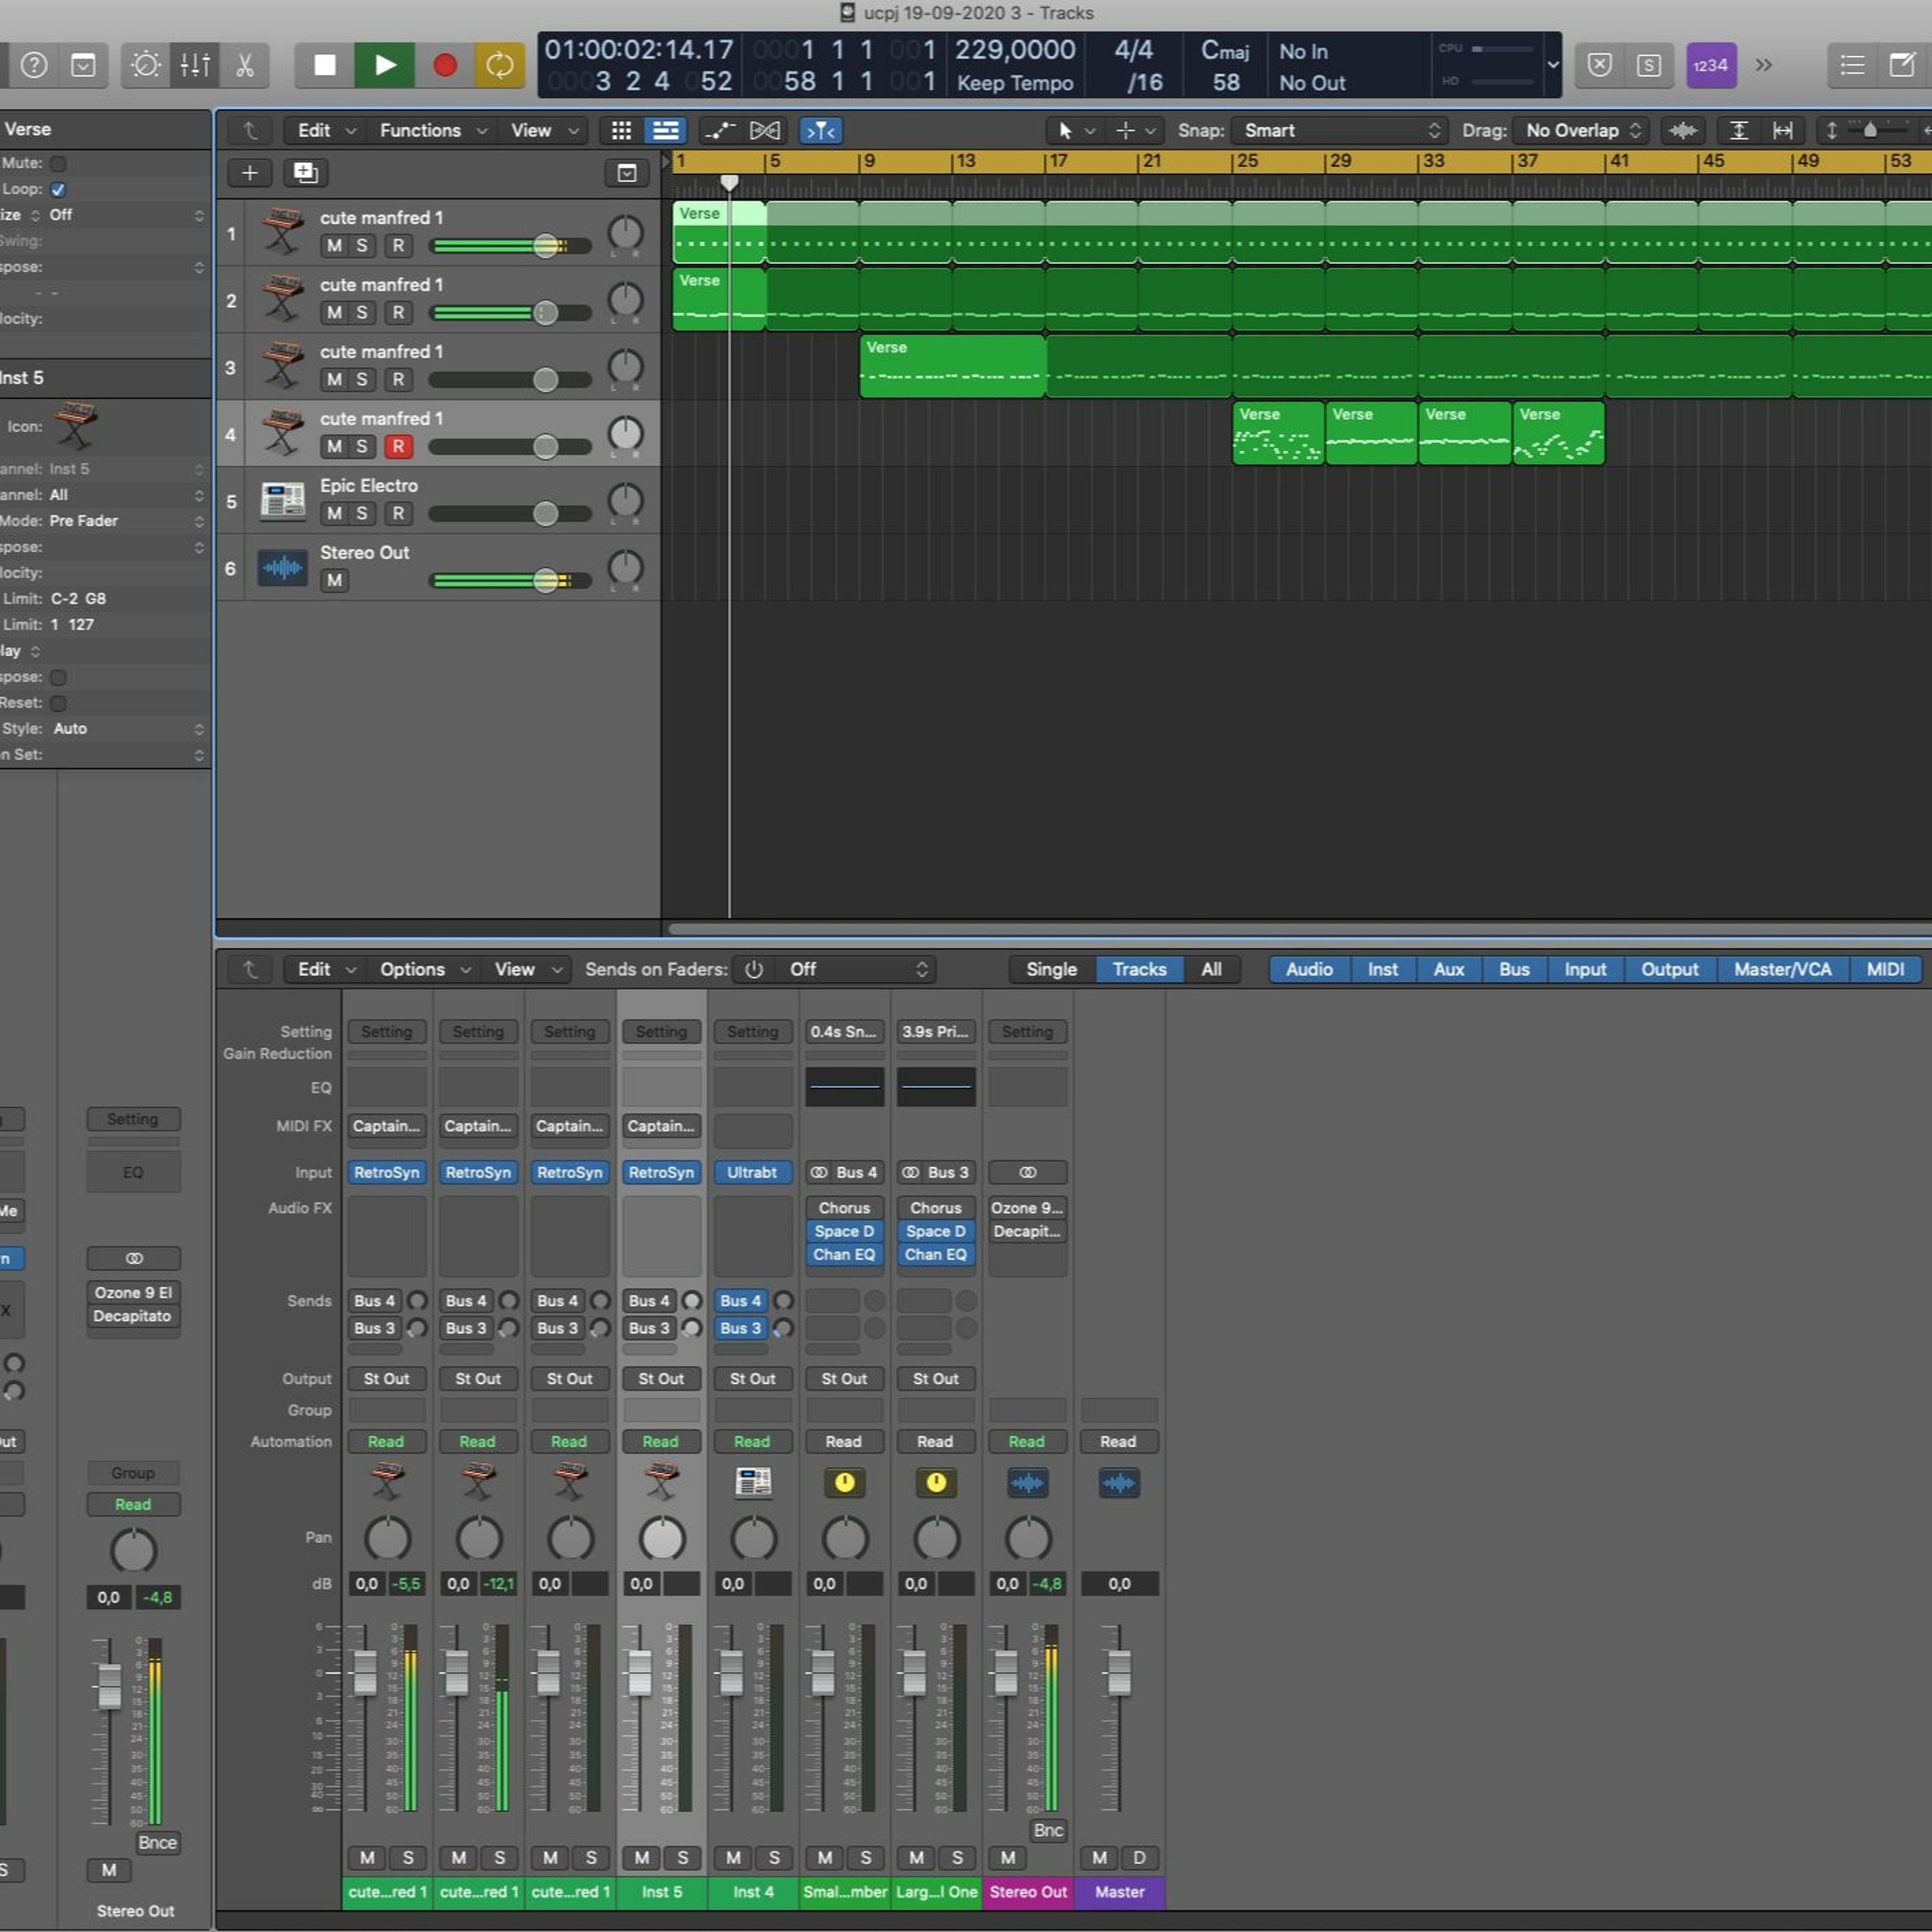Click the Play button in transport
The width and height of the screenshot is (1932, 1932).
(x=384, y=66)
